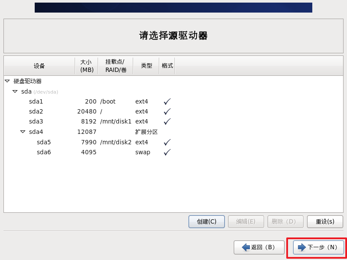347x260 pixels.
Task: Click the 类型 column header
Action: click(x=146, y=66)
